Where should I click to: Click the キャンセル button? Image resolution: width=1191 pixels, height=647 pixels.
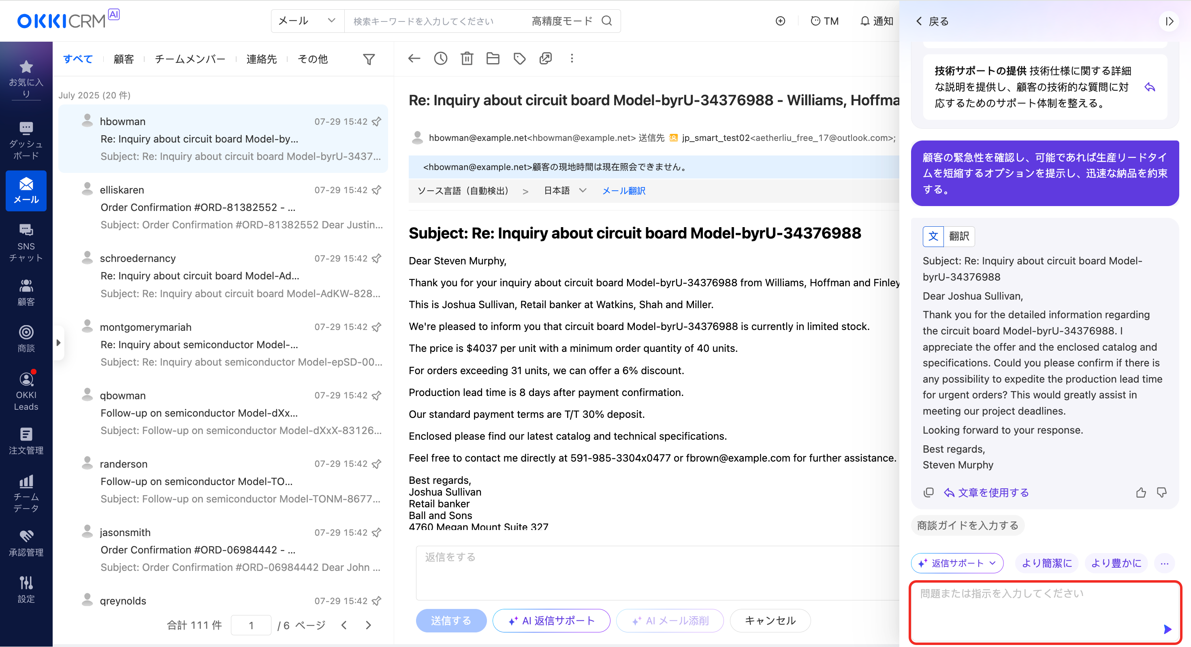tap(770, 620)
